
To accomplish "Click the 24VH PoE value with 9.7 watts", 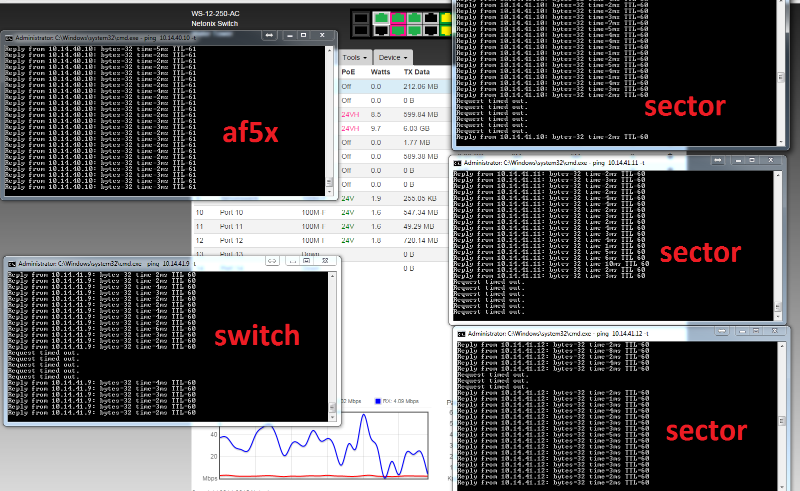I will coord(350,128).
